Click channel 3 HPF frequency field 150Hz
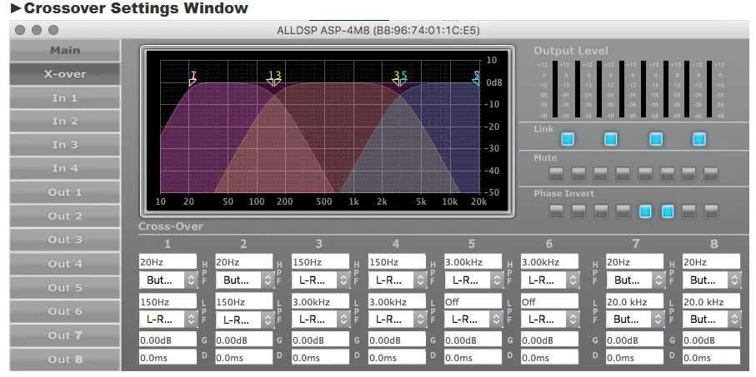Viewport: 756px width, 377px height. coord(320,262)
